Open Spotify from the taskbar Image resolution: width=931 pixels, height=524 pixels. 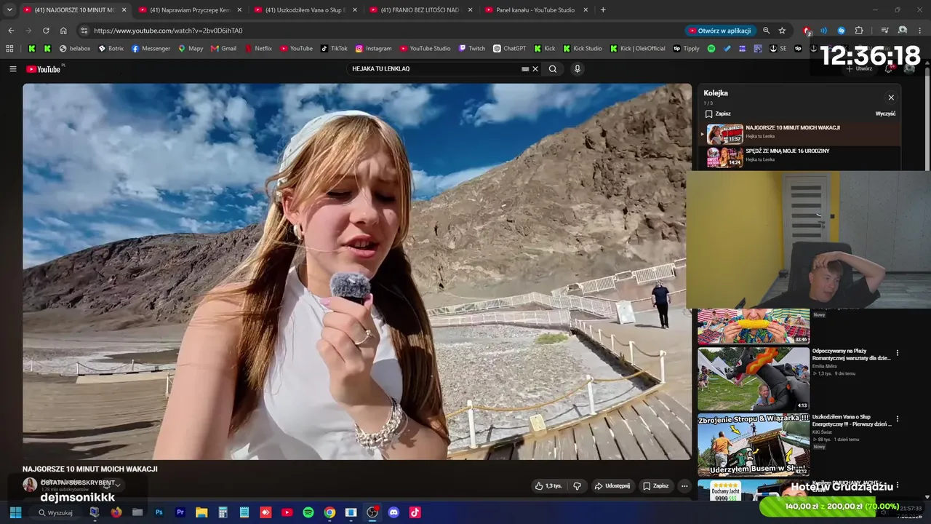[308, 512]
